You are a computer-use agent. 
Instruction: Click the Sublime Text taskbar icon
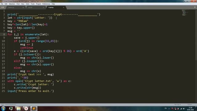pos(34,109)
